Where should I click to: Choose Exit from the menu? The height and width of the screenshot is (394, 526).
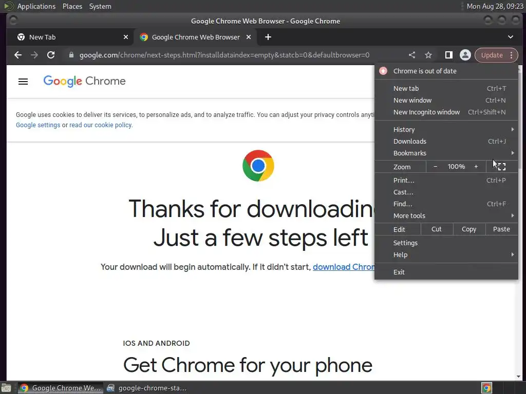point(446,272)
